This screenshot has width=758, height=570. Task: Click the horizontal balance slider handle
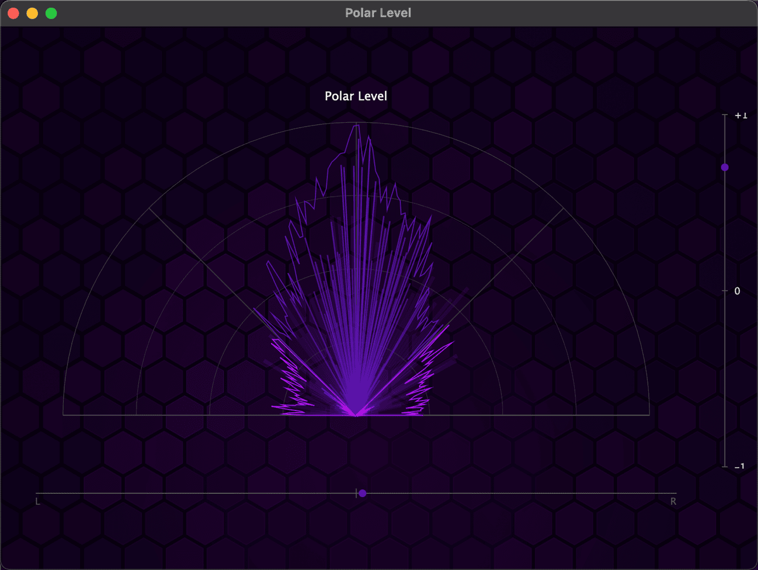[363, 493]
